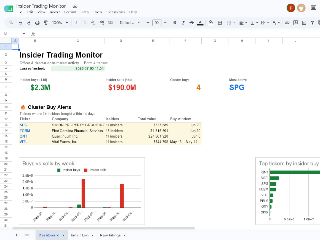
Task: Open horizontal align dropdown
Action: point(243,23)
